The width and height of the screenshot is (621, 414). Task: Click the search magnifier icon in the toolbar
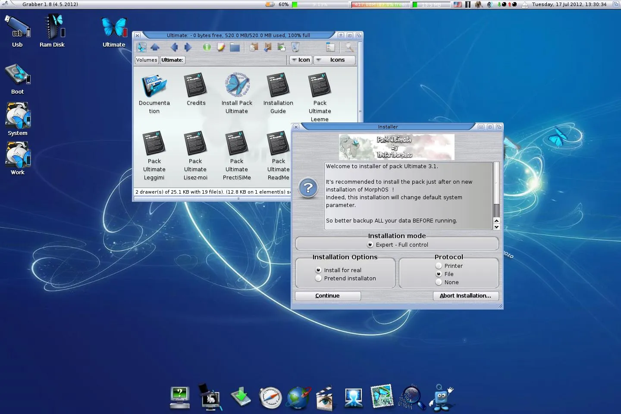coord(349,47)
